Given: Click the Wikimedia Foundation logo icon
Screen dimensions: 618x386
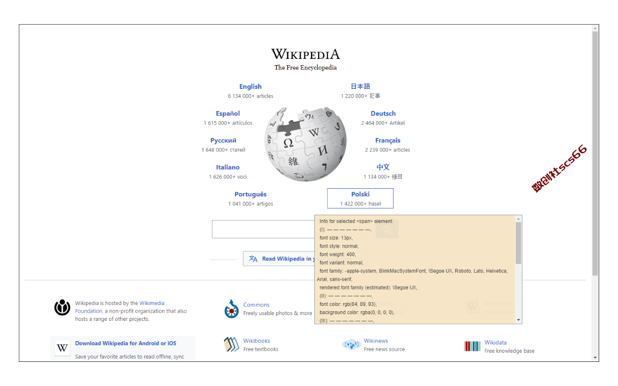Looking at the screenshot, I should click(62, 307).
